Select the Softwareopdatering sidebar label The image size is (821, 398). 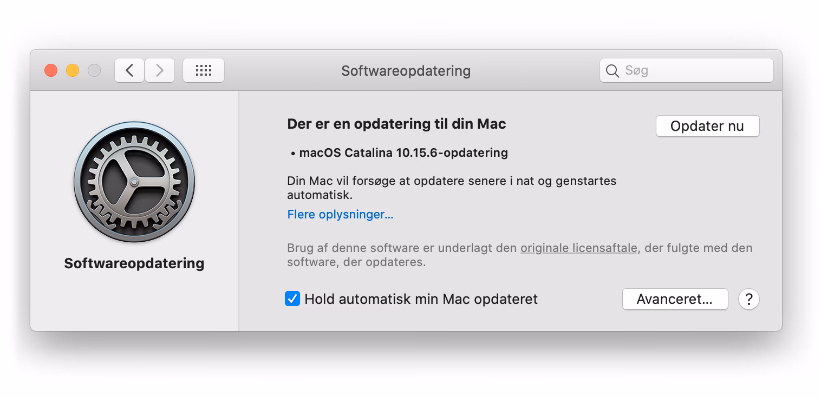pyautogui.click(x=134, y=263)
